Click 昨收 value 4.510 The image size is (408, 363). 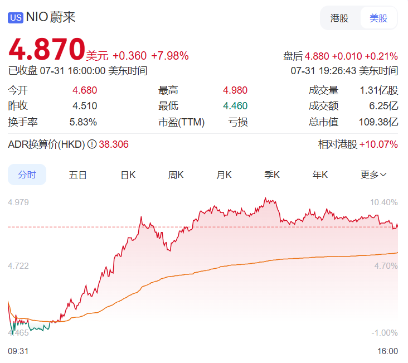point(85,106)
